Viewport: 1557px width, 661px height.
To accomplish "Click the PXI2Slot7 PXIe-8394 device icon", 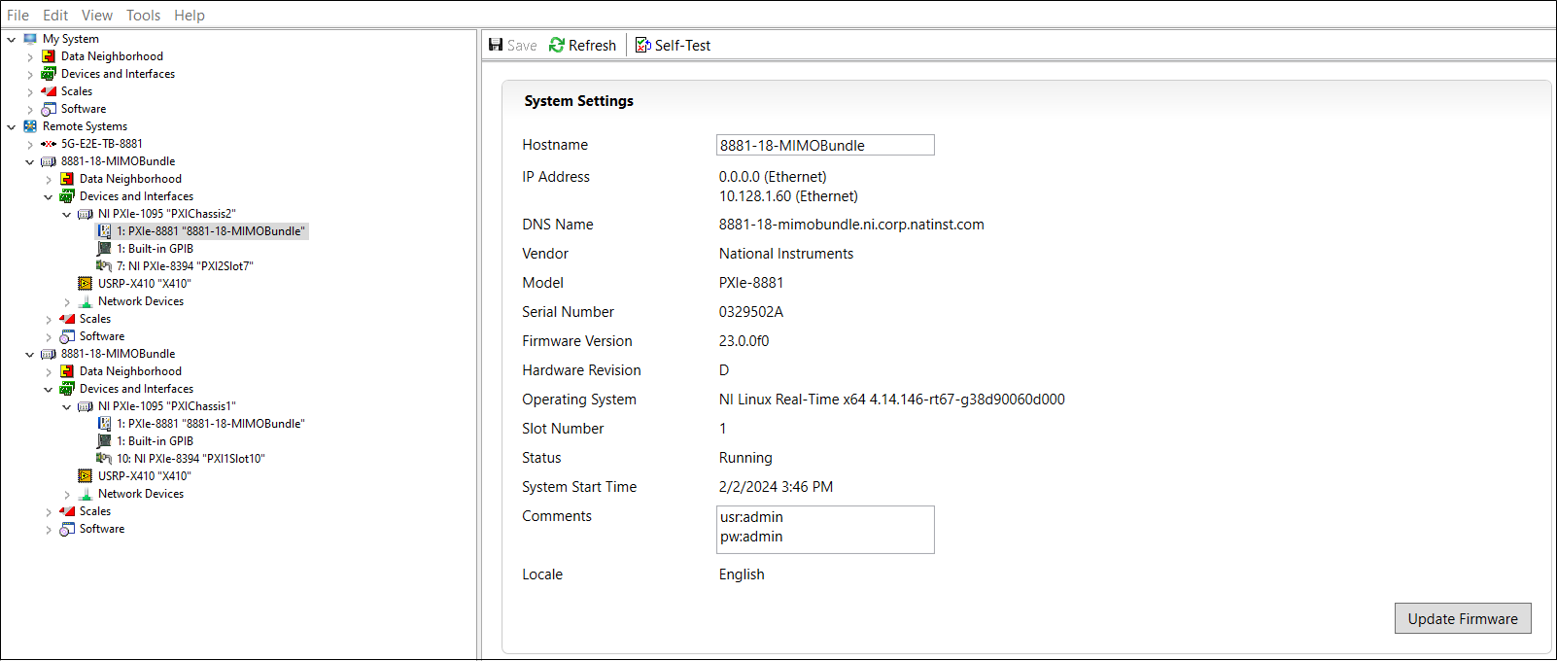I will tap(104, 266).
